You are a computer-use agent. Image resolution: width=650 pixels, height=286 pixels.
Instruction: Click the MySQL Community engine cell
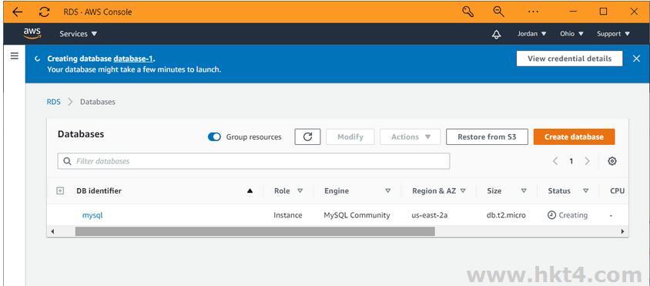[357, 215]
